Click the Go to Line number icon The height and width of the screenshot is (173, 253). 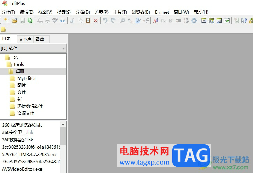click(146, 21)
